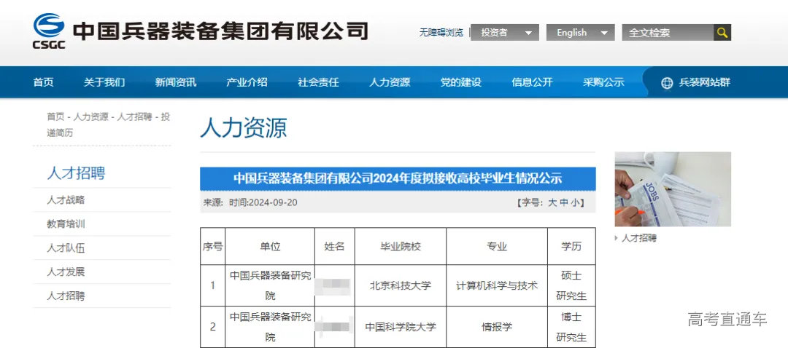This screenshot has width=788, height=348.
Task: Click the JOBS newspaper thumbnail image
Action: pos(673,189)
